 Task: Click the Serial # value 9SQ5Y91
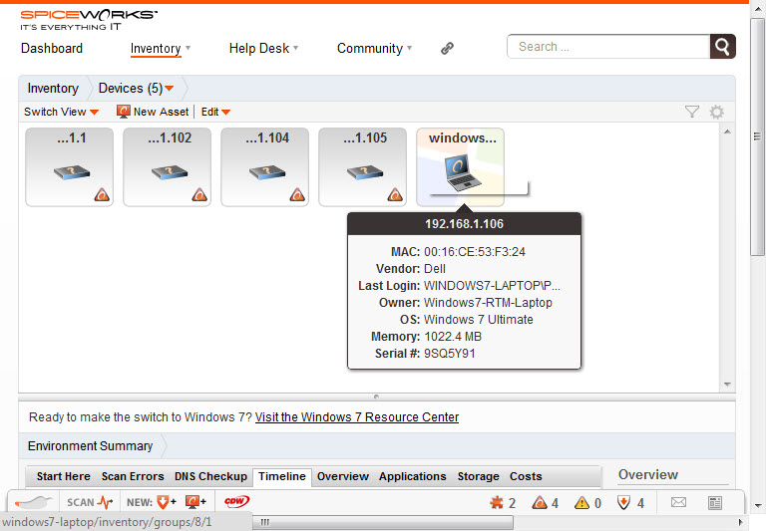[450, 354]
